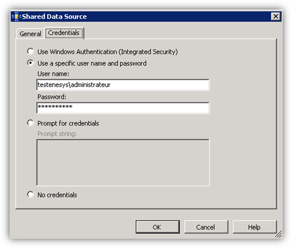The width and height of the screenshot is (292, 248).
Task: Choose Use Windows Authentication radio button
Action: click(x=30, y=52)
